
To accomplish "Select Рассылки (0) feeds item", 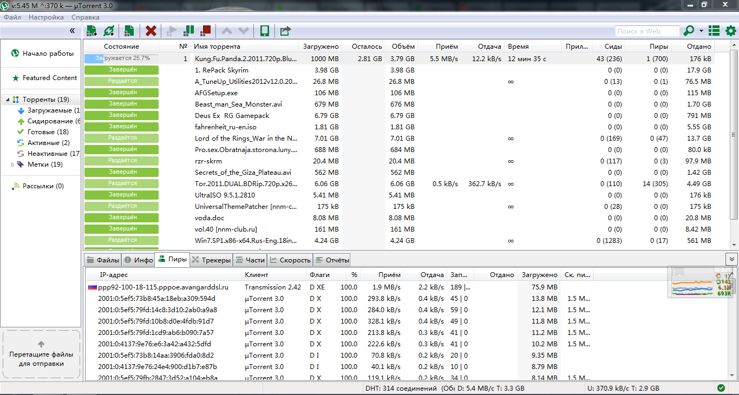I will (x=37, y=186).
